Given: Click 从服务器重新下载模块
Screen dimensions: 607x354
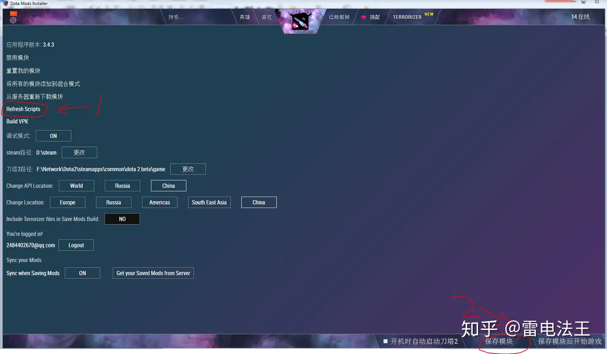Looking at the screenshot, I should pos(35,96).
